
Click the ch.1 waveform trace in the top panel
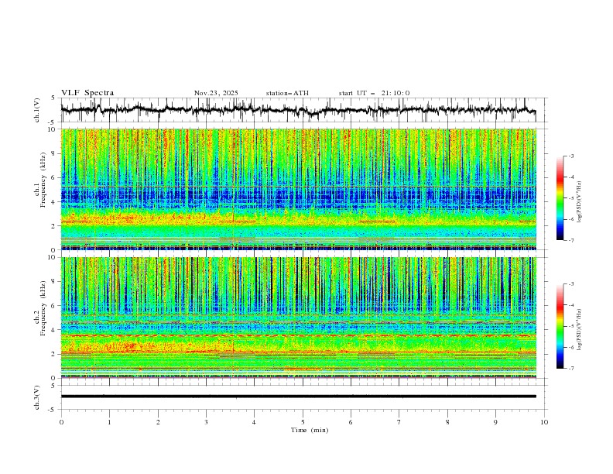pyautogui.click(x=298, y=109)
